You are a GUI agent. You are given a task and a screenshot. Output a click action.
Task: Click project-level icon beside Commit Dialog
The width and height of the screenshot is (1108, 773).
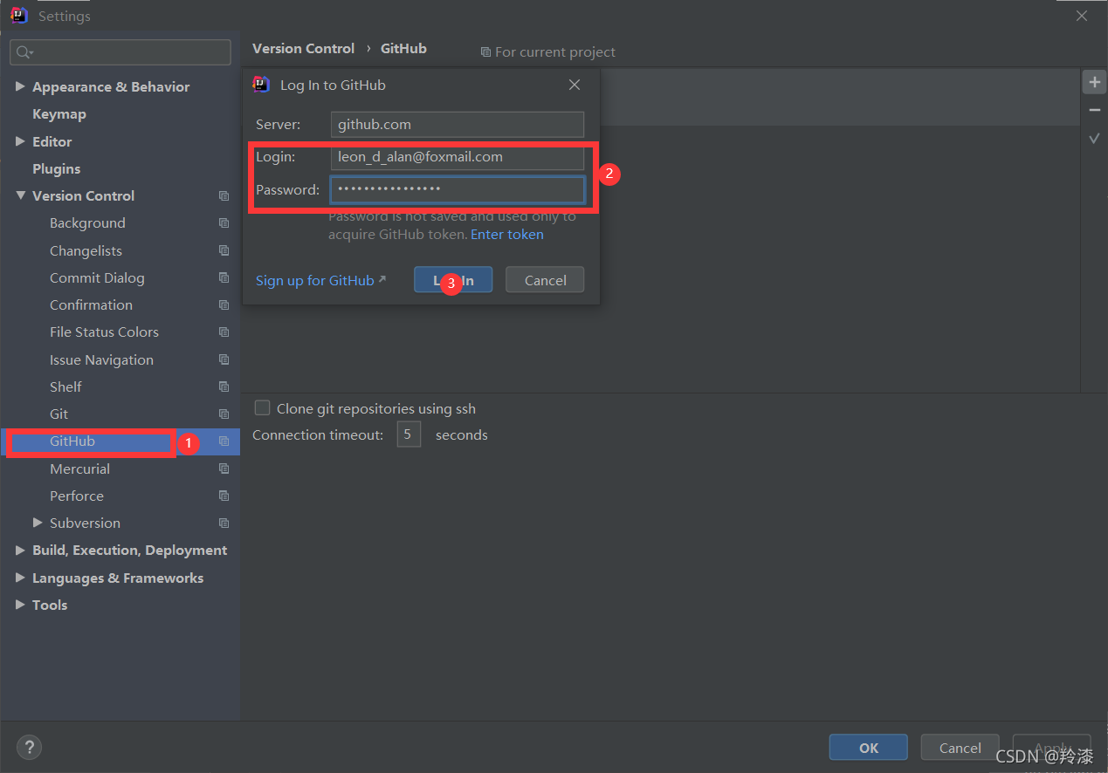(x=224, y=277)
